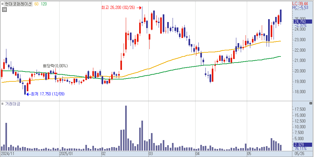
Task: Click the 03 month axis label
Action: tap(151, 154)
